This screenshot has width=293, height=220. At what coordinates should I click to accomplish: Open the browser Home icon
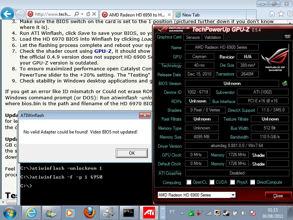(272, 14)
